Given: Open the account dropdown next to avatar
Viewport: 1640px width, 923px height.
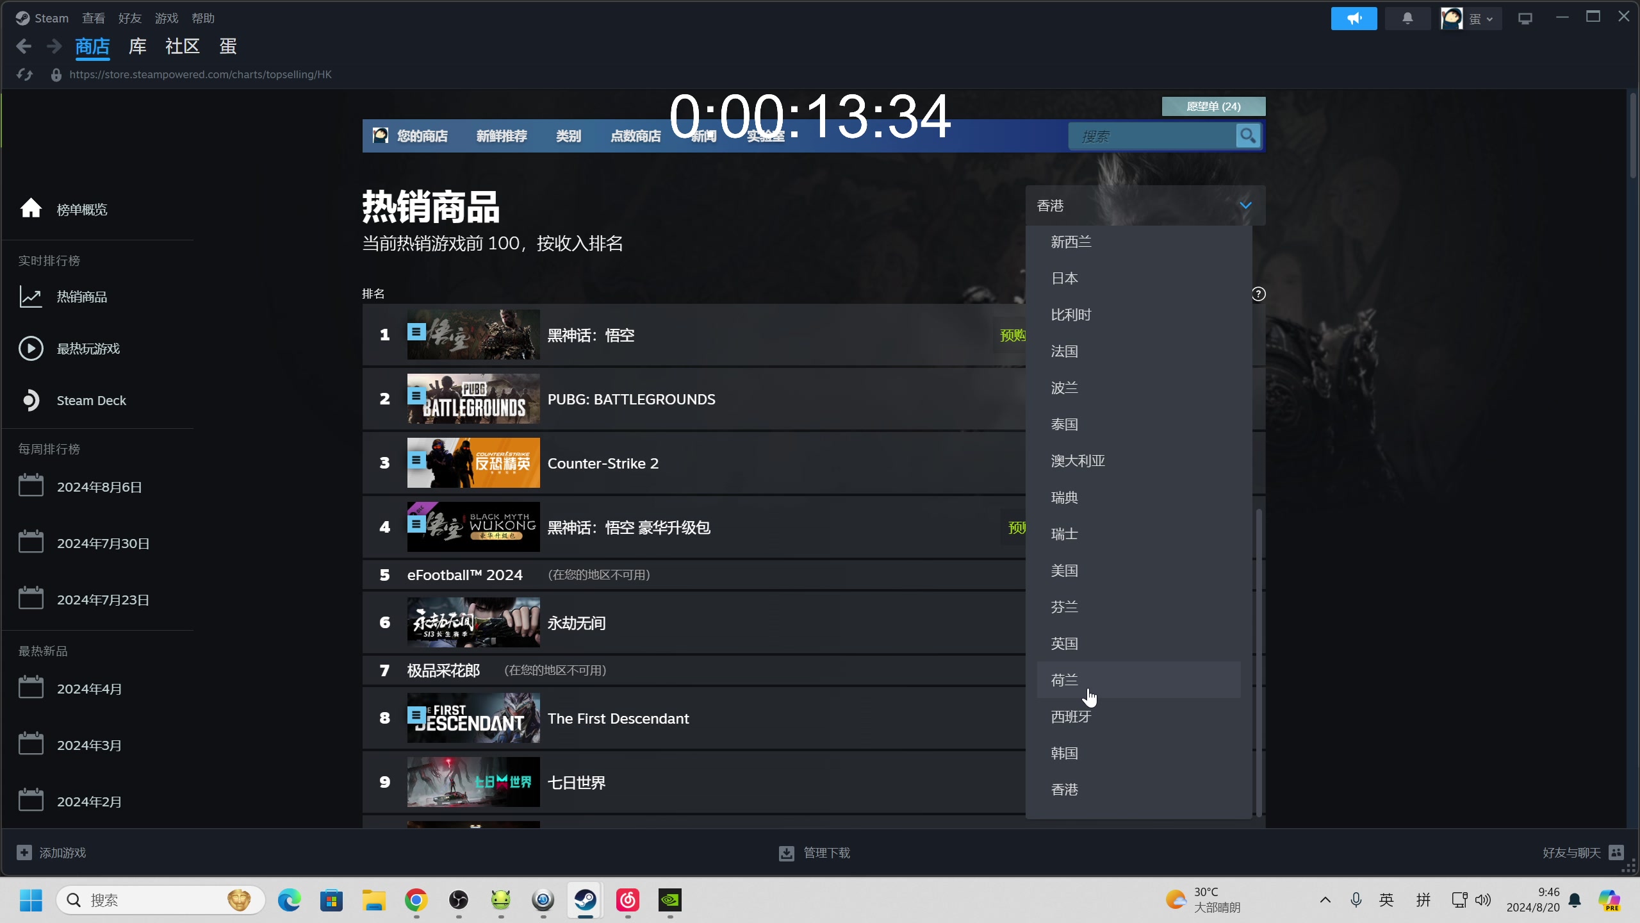Looking at the screenshot, I should 1482,19.
